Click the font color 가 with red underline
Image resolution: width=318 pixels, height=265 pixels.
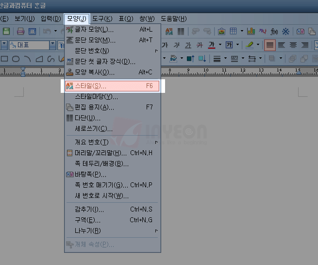[212, 45]
